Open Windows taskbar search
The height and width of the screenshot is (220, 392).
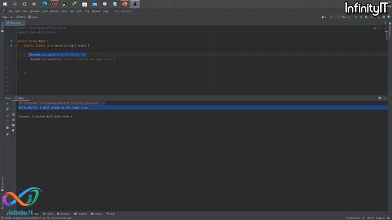click(x=15, y=4)
